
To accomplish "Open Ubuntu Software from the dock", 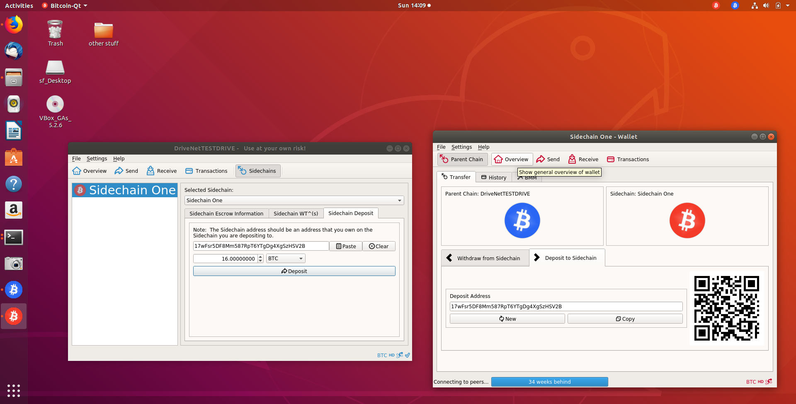I will (14, 157).
